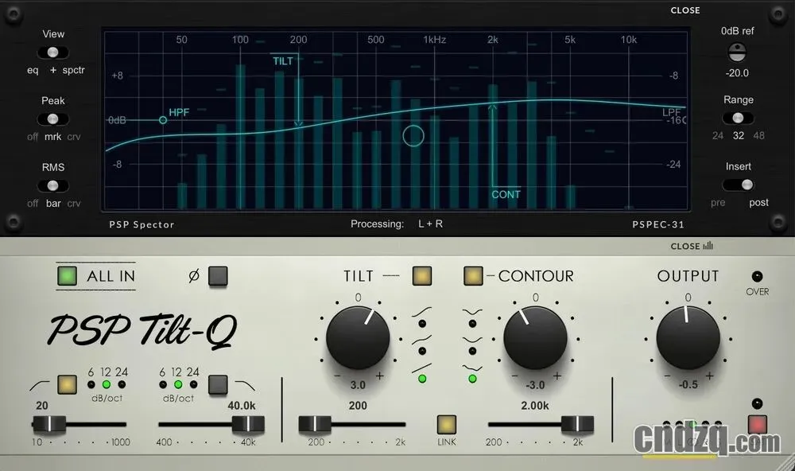Click the HPF node on the EQ curve
Viewport: 795px width, 471px height.
coord(163,120)
